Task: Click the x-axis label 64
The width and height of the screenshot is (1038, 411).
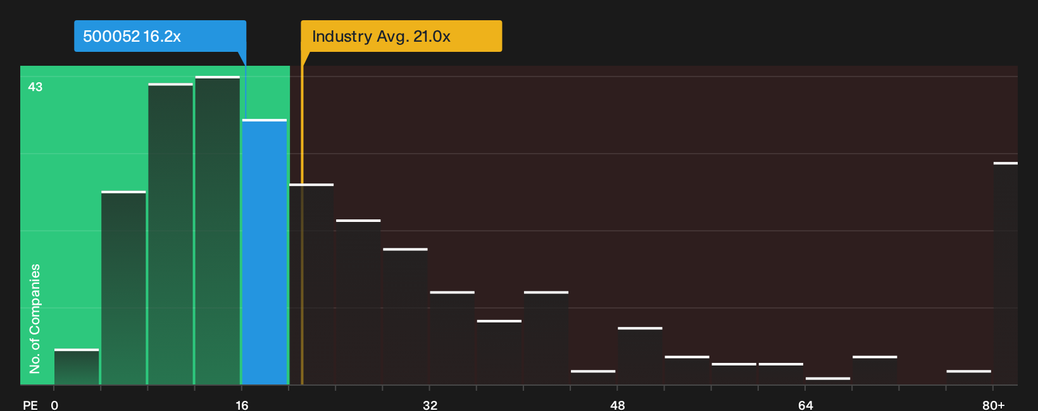Action: [805, 405]
